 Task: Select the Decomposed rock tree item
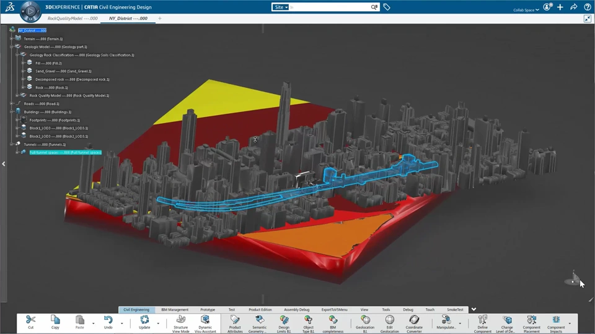point(72,80)
